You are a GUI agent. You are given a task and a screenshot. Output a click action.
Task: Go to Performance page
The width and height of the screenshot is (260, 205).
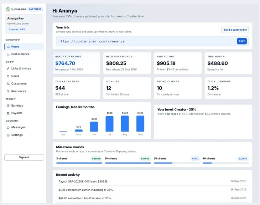[24, 54]
